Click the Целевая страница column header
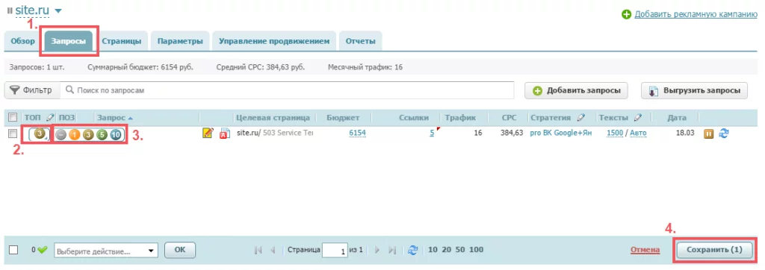The image size is (765, 270). coord(273,117)
